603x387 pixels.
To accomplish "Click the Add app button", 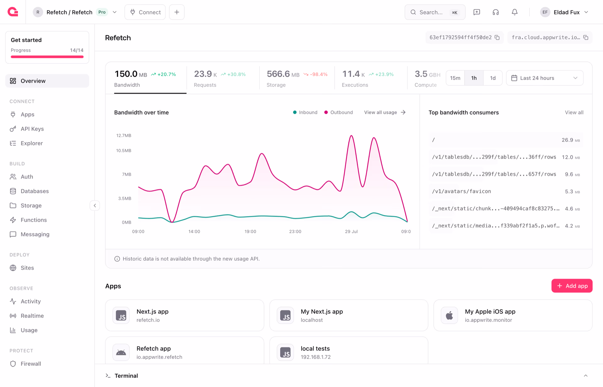I will pos(572,286).
